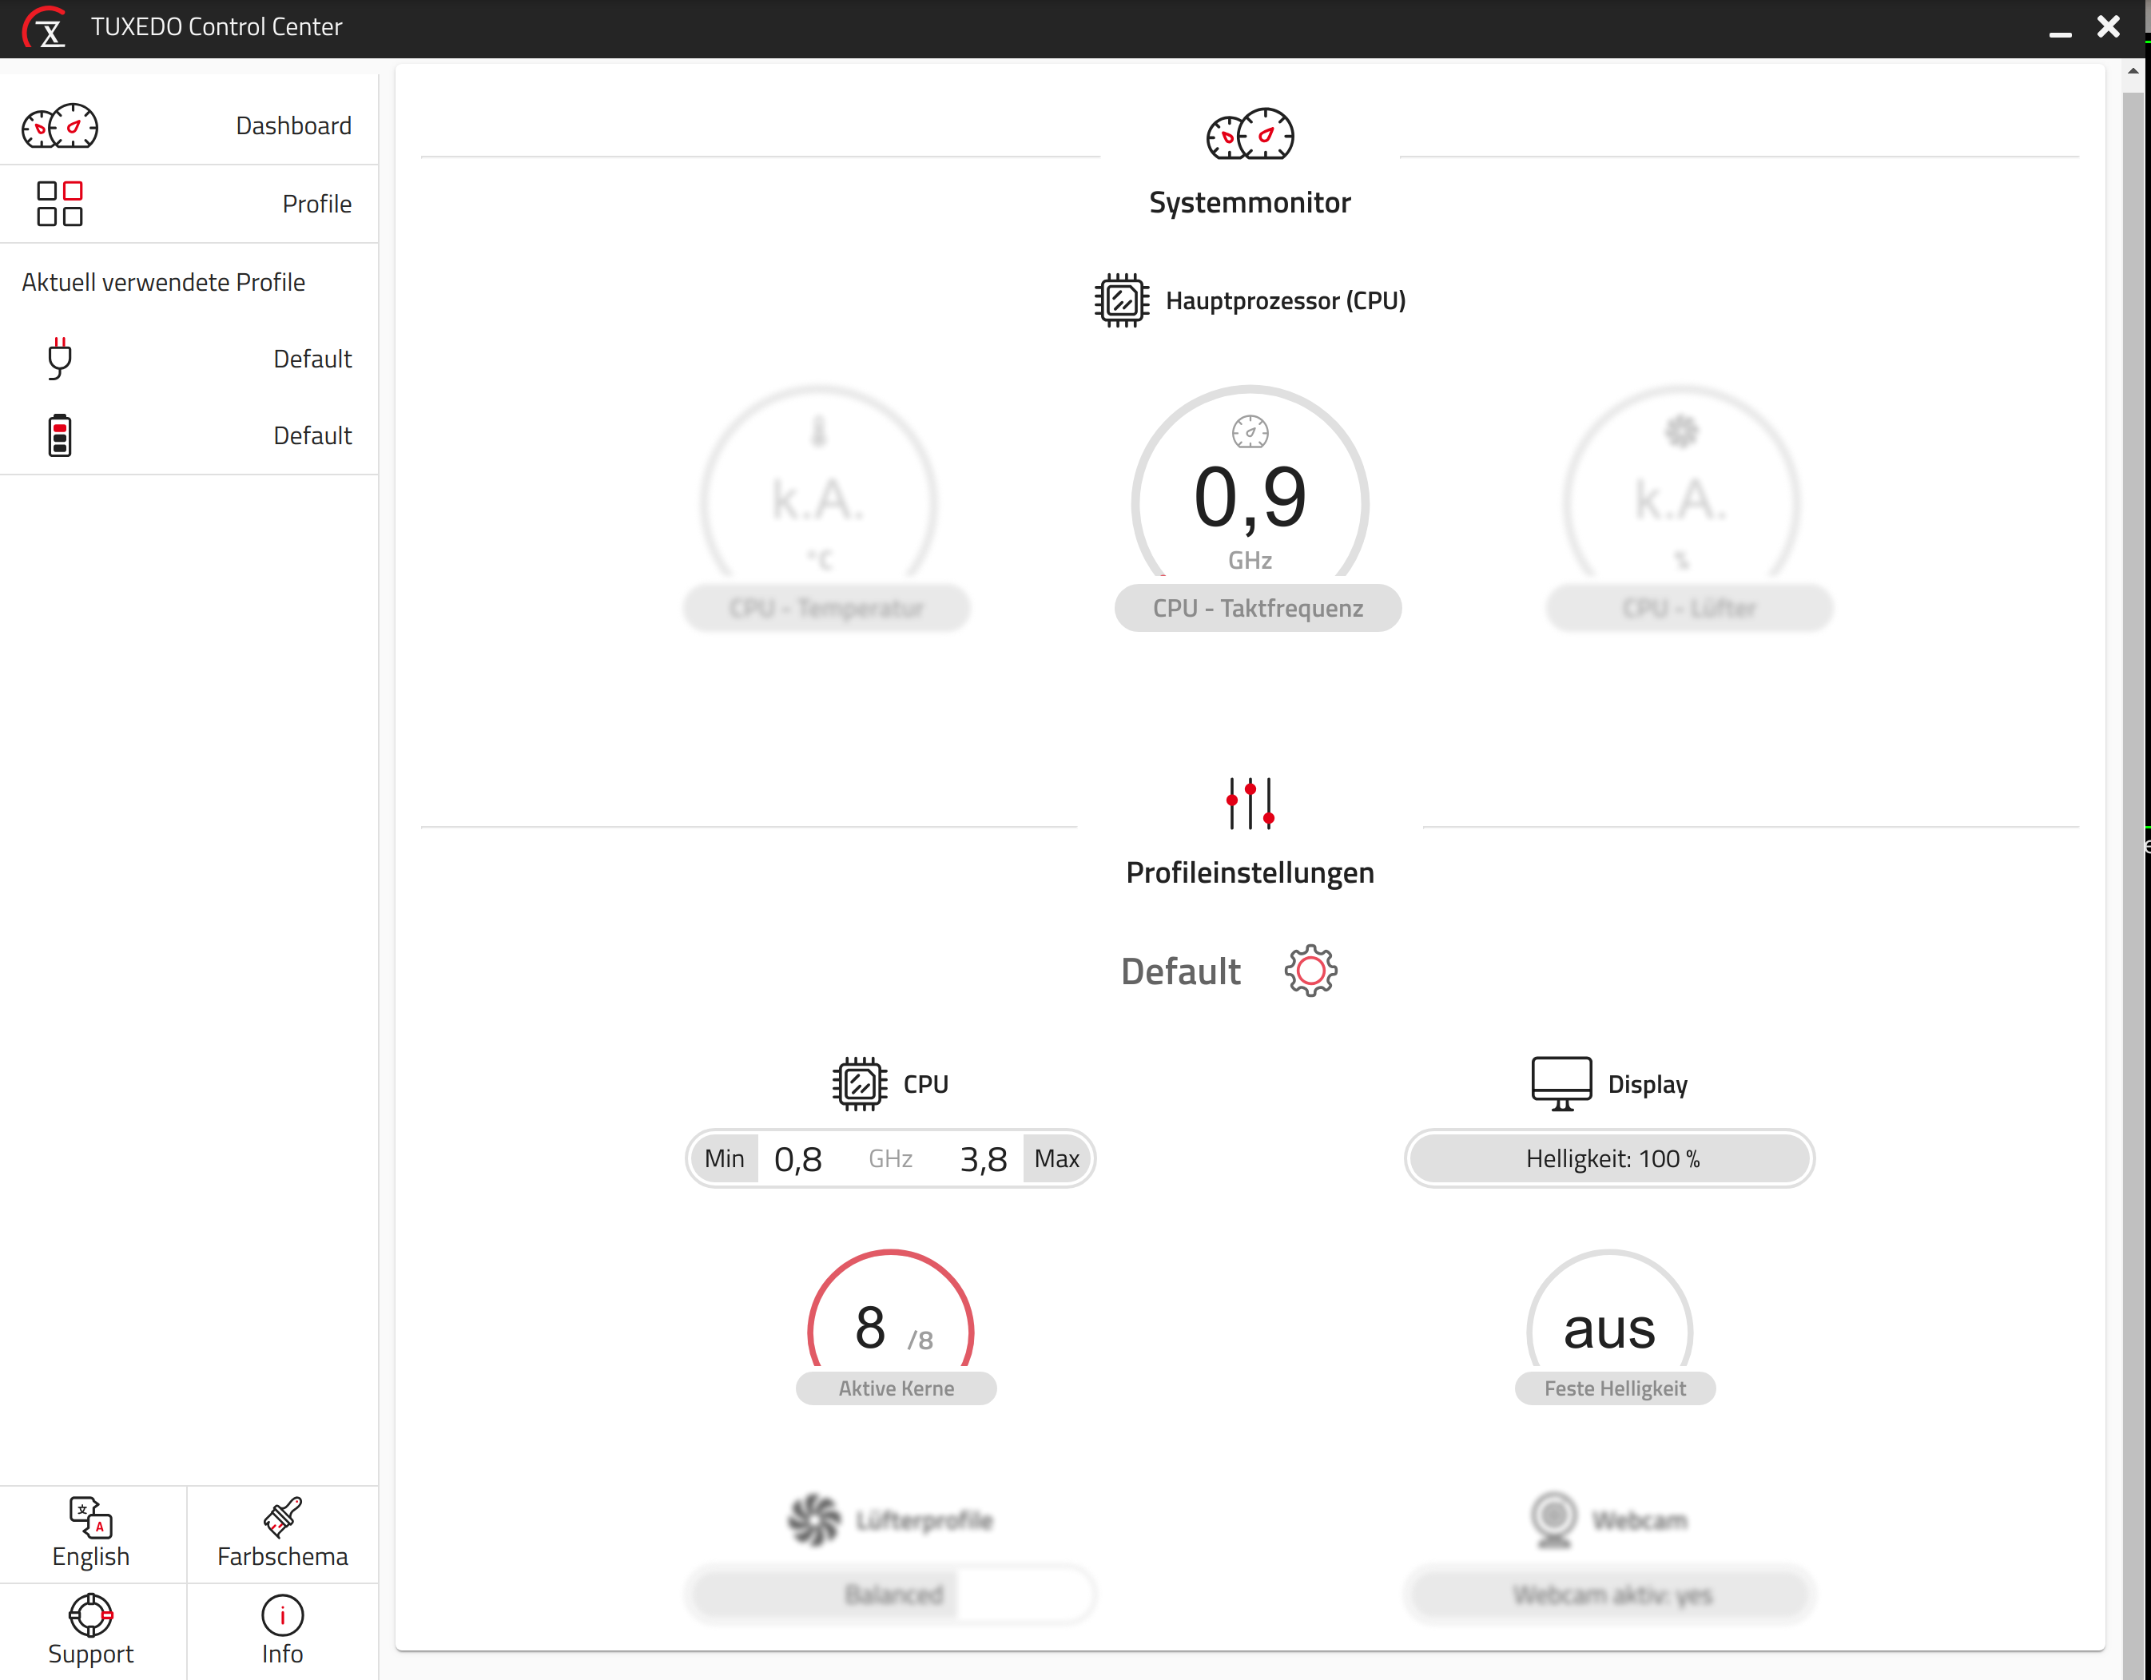The height and width of the screenshot is (1680, 2151).
Task: Adjust the Helligkeit 100 % brightness slider
Action: click(1608, 1158)
